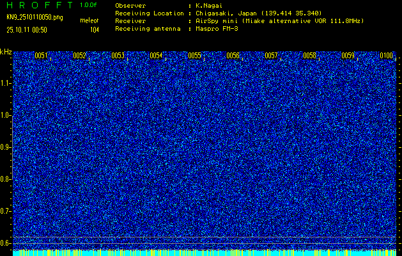Select the 0055 time marker
The image size is (402, 256).
pyautogui.click(x=194, y=56)
